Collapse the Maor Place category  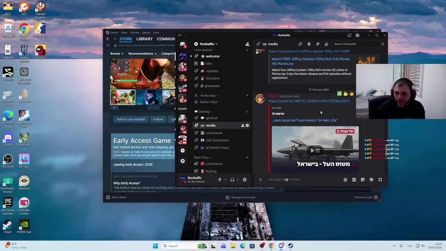[203, 158]
